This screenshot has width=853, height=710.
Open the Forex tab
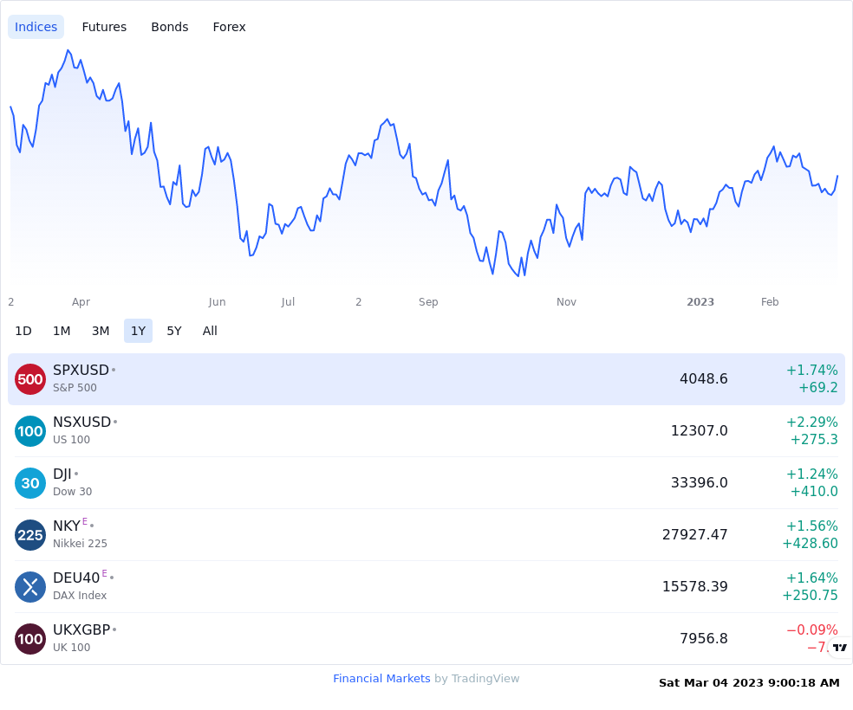229,27
